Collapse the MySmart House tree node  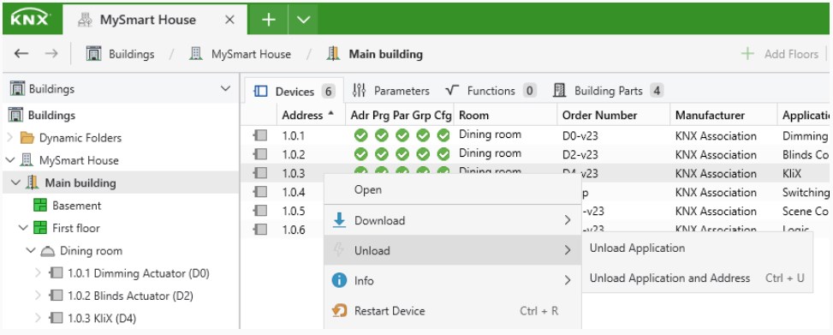click(10, 160)
